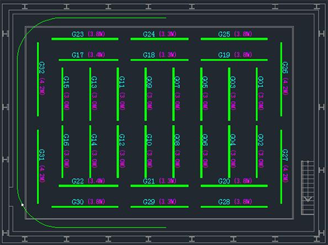The height and width of the screenshot is (245, 328).
Task: Choose the G30 label
Action: pyautogui.click(x=78, y=202)
